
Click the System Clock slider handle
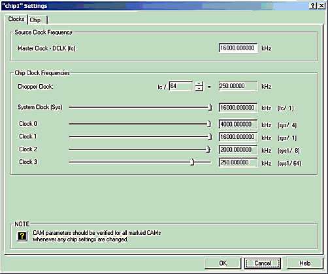tap(210, 107)
